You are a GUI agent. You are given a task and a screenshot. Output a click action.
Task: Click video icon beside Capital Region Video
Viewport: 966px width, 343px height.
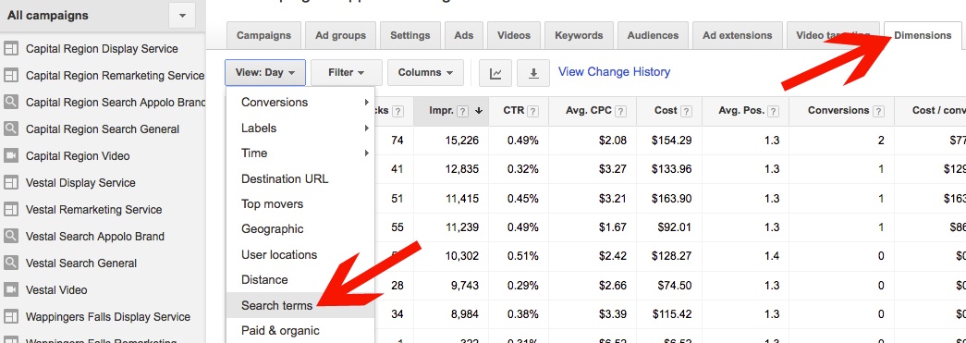(10, 156)
